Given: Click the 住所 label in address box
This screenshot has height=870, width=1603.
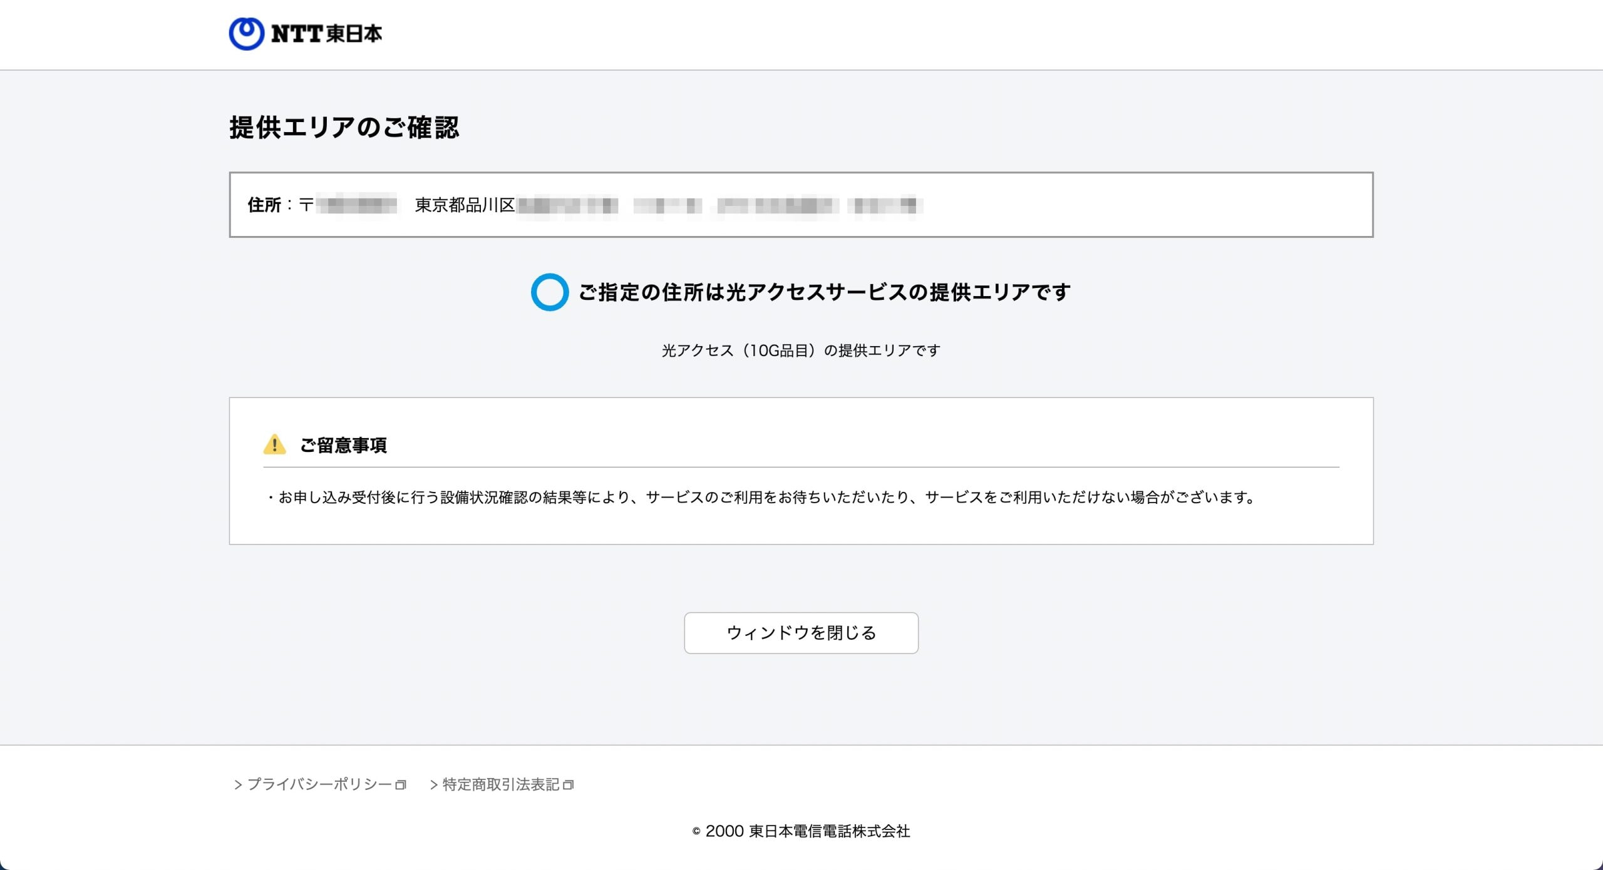Looking at the screenshot, I should point(264,205).
